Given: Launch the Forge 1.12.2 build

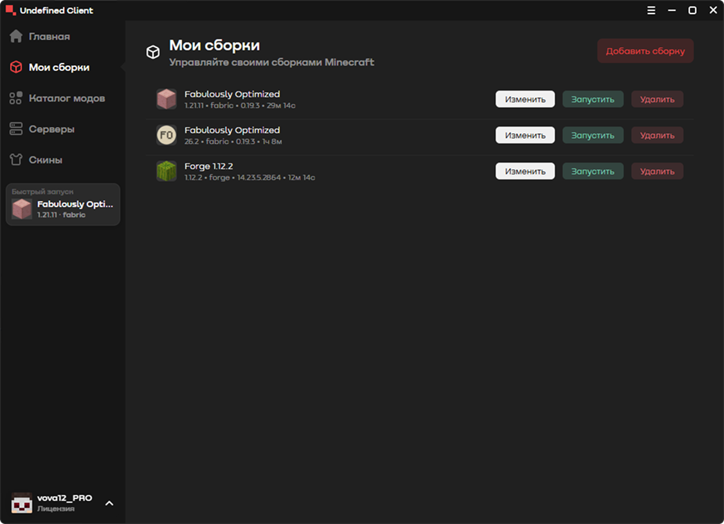Looking at the screenshot, I should coord(593,171).
